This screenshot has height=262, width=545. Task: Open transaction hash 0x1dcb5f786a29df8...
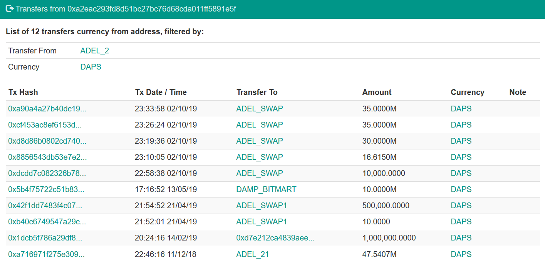click(x=45, y=238)
